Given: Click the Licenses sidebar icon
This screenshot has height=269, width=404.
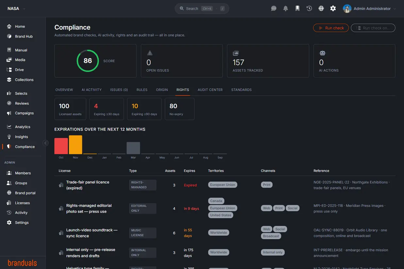Looking at the screenshot, I should tap(9, 203).
